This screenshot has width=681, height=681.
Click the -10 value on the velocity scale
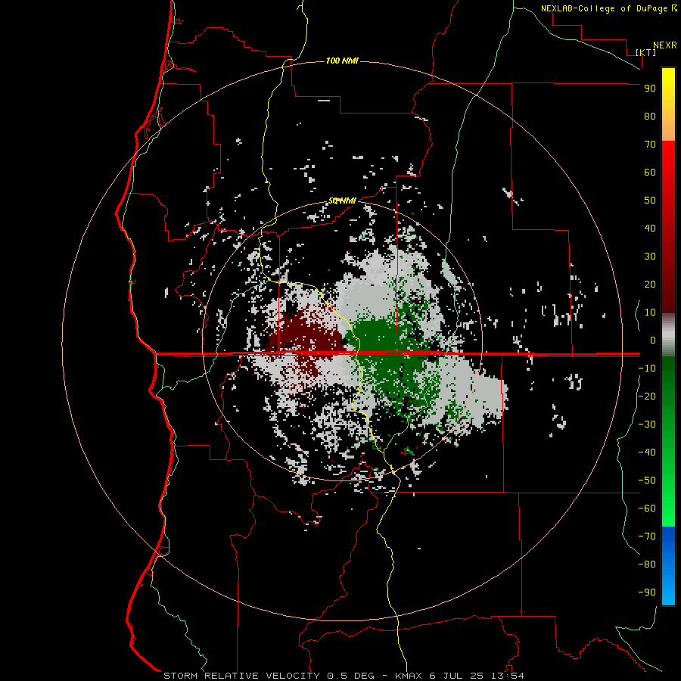click(x=647, y=368)
